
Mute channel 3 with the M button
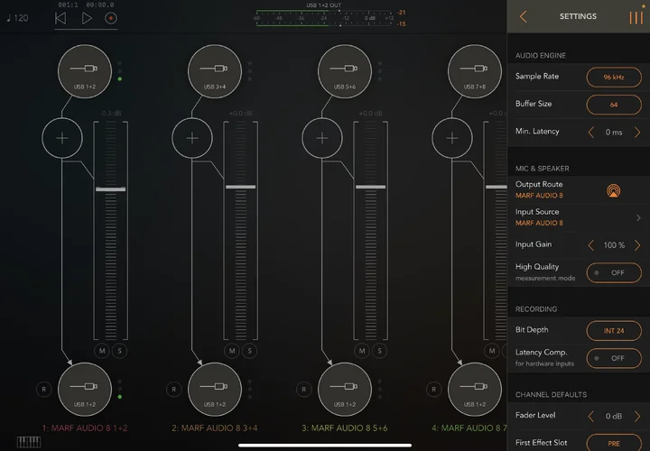pyautogui.click(x=362, y=351)
